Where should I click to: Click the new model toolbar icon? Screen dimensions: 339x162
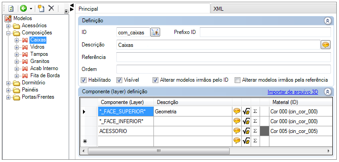click(x=41, y=8)
